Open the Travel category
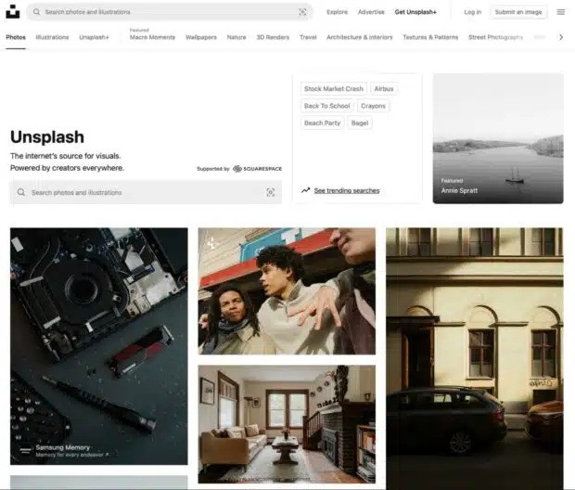575x490 pixels. tap(308, 37)
